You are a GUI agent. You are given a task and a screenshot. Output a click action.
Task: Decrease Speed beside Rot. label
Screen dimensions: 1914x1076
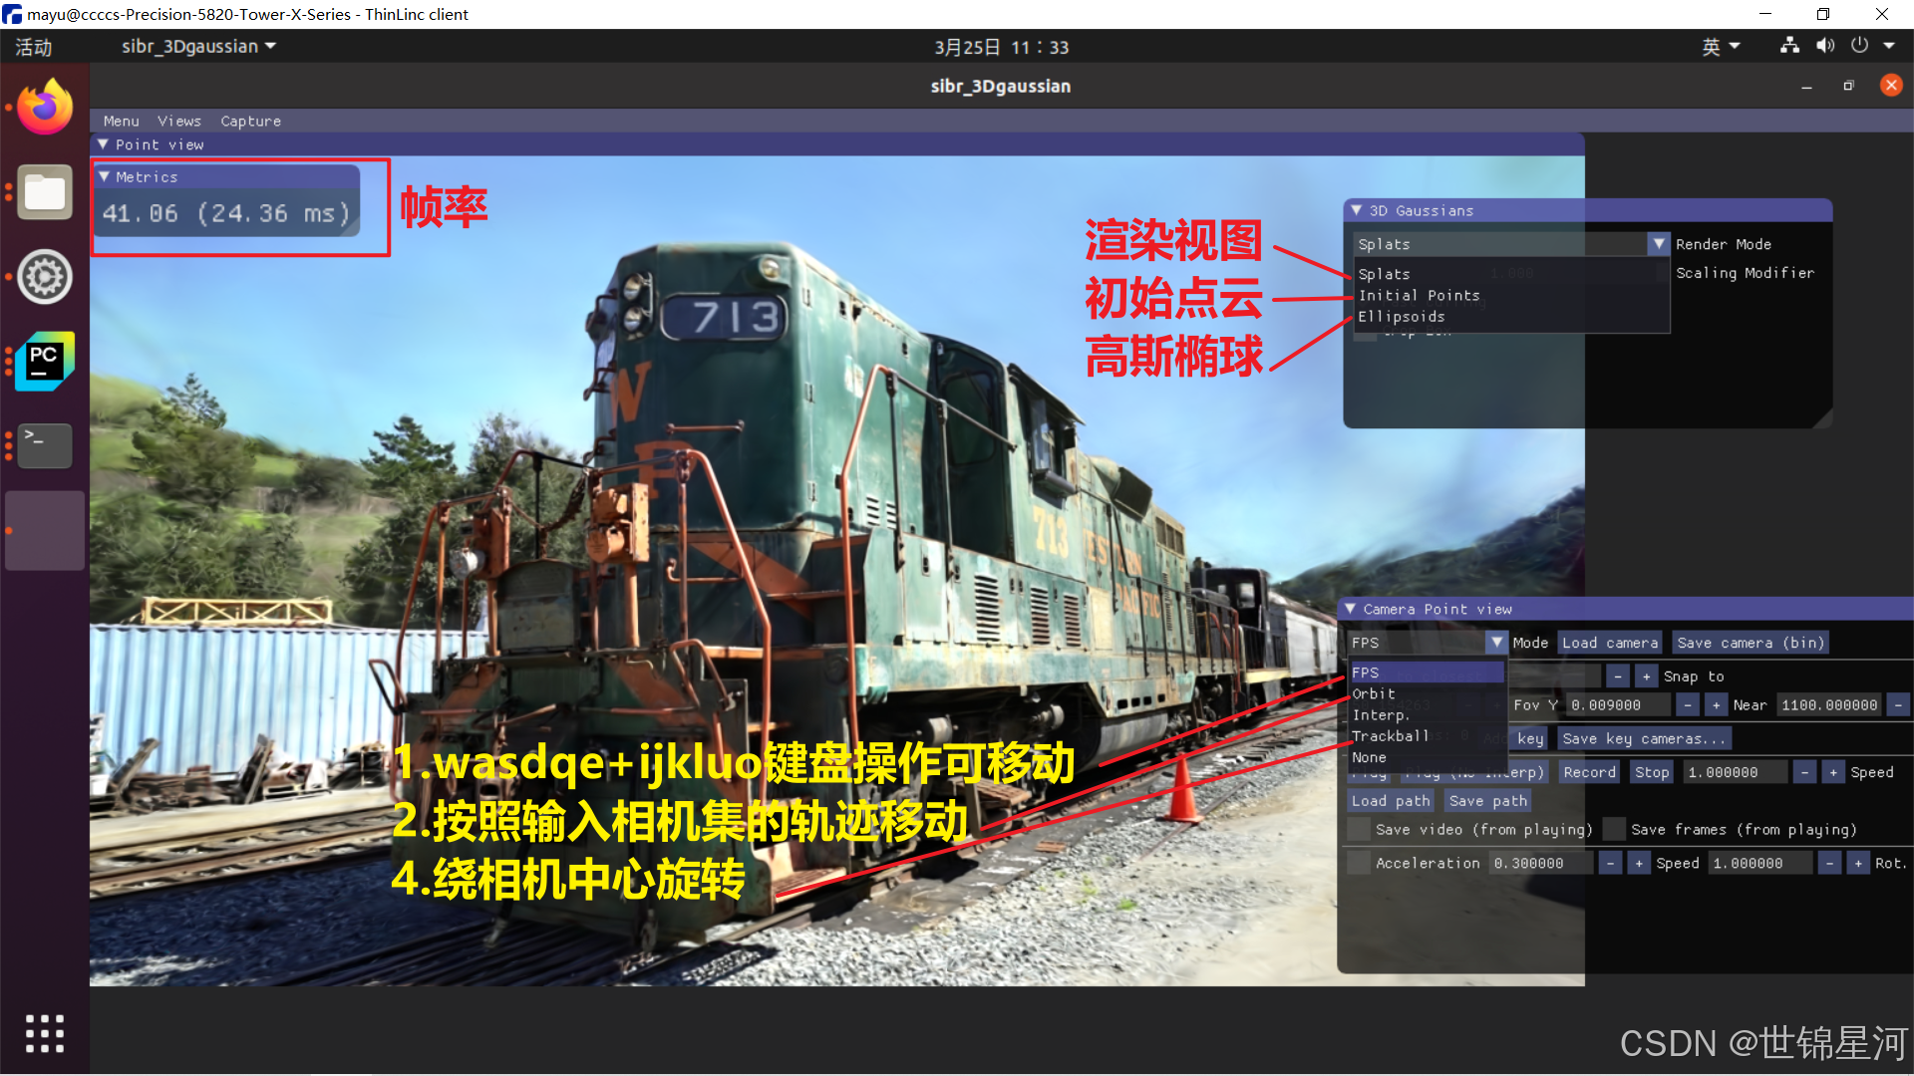(x=1829, y=863)
